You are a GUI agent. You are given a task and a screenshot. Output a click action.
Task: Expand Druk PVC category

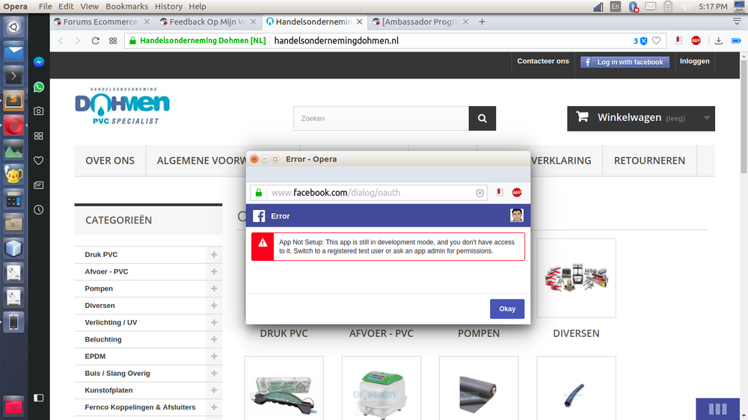pos(214,255)
